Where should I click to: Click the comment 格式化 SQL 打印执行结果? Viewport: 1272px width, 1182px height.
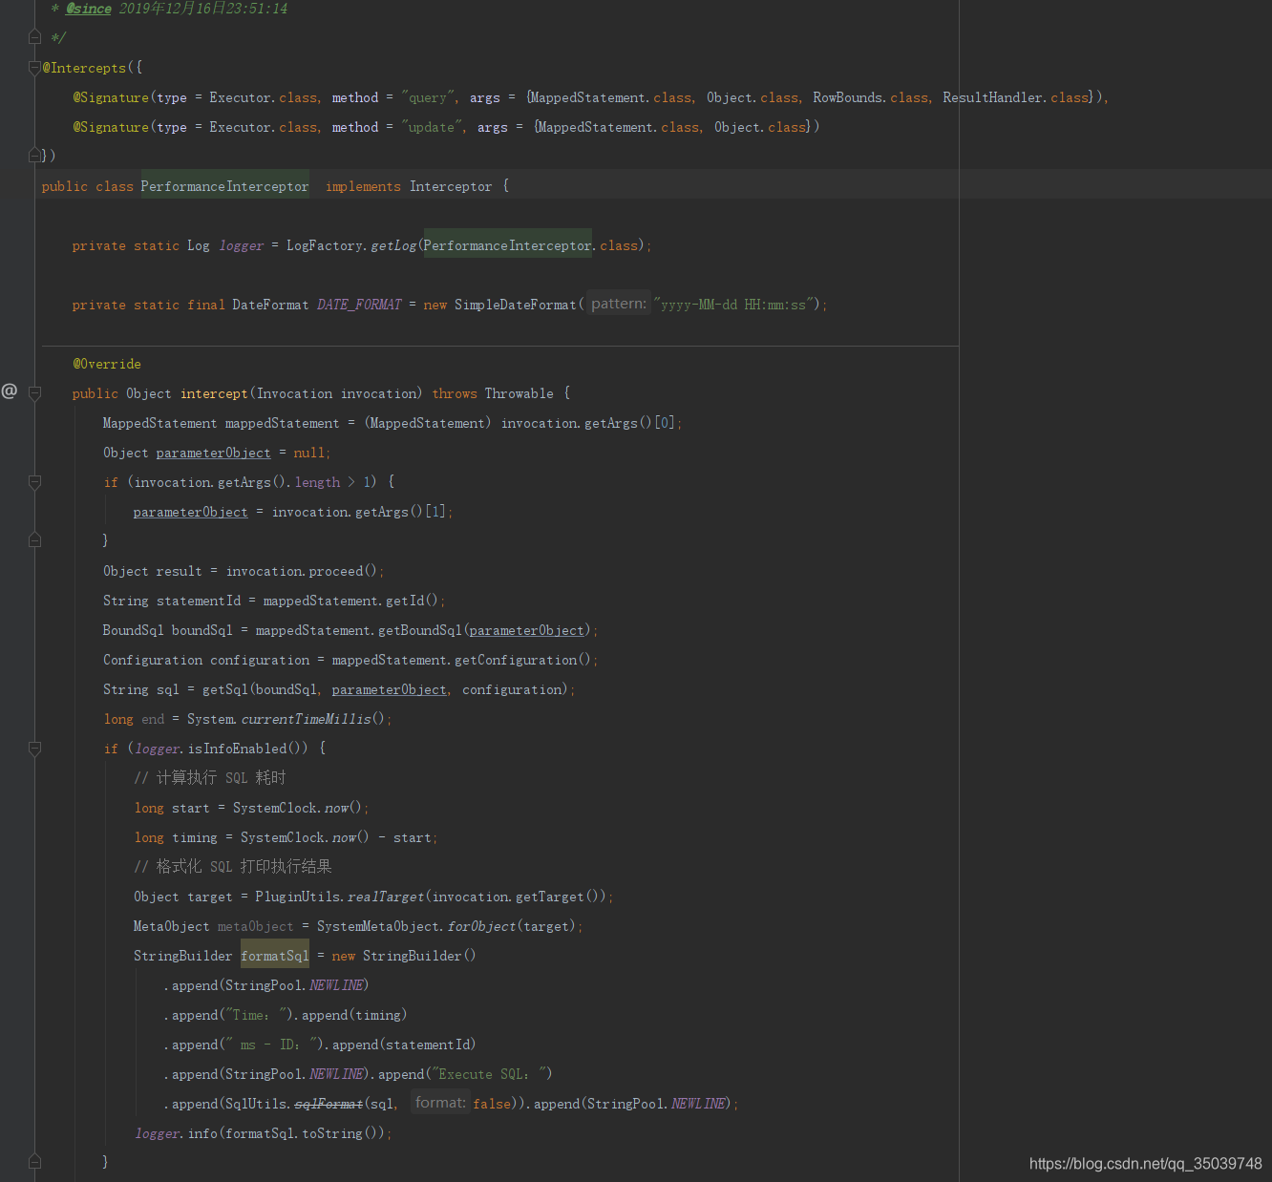coord(233,867)
